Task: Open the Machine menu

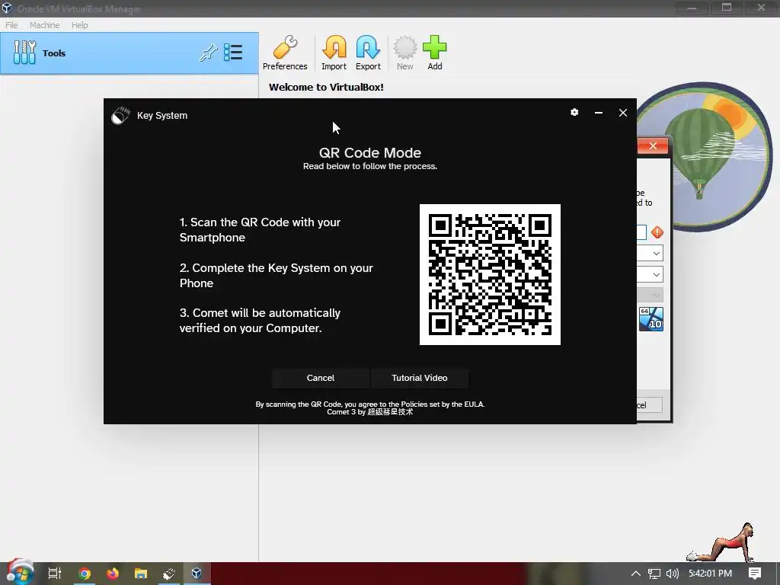Action: coord(44,25)
